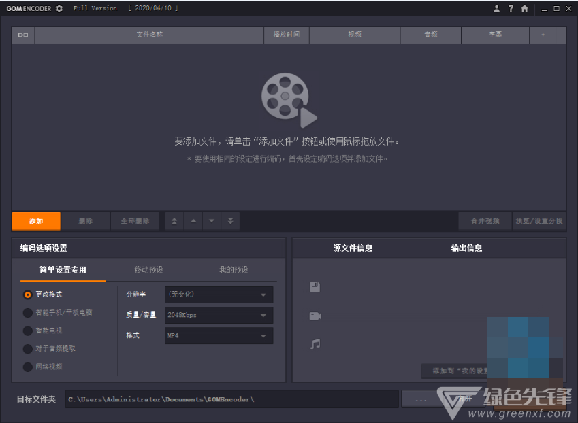Open help with the question mark icon
This screenshot has width=578, height=423.
tap(511, 9)
